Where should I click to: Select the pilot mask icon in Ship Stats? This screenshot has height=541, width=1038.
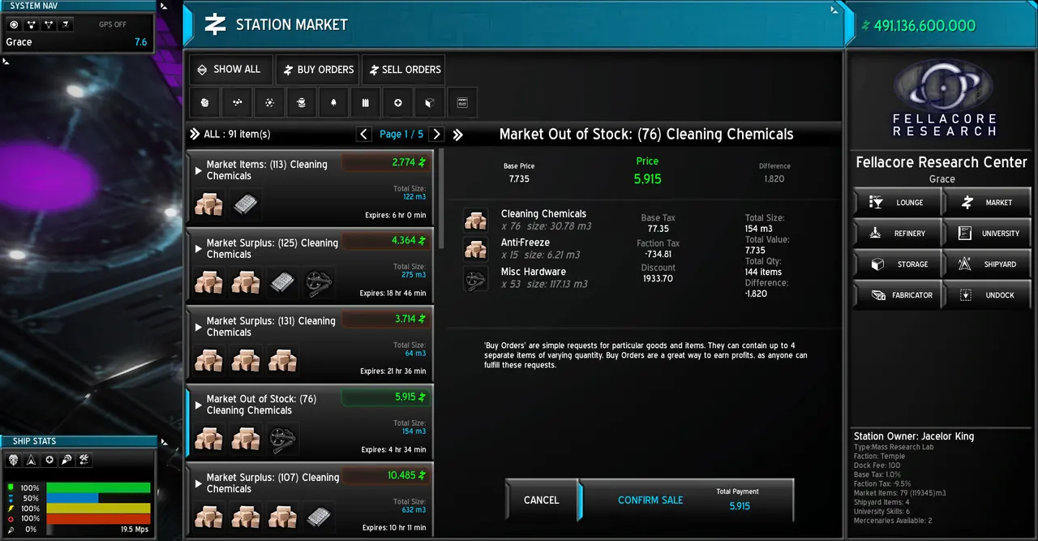[x=14, y=460]
